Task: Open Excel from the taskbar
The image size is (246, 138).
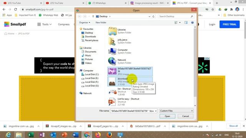Action: point(31,135)
